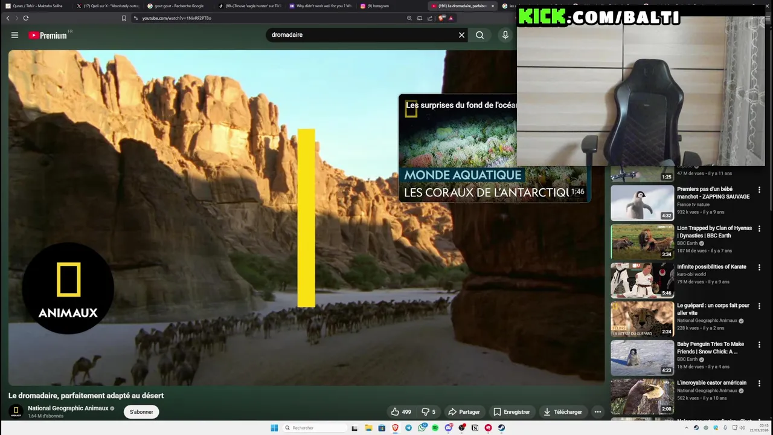Open National Geographic Animaux channel avatar
This screenshot has height=435, width=773.
point(16,412)
